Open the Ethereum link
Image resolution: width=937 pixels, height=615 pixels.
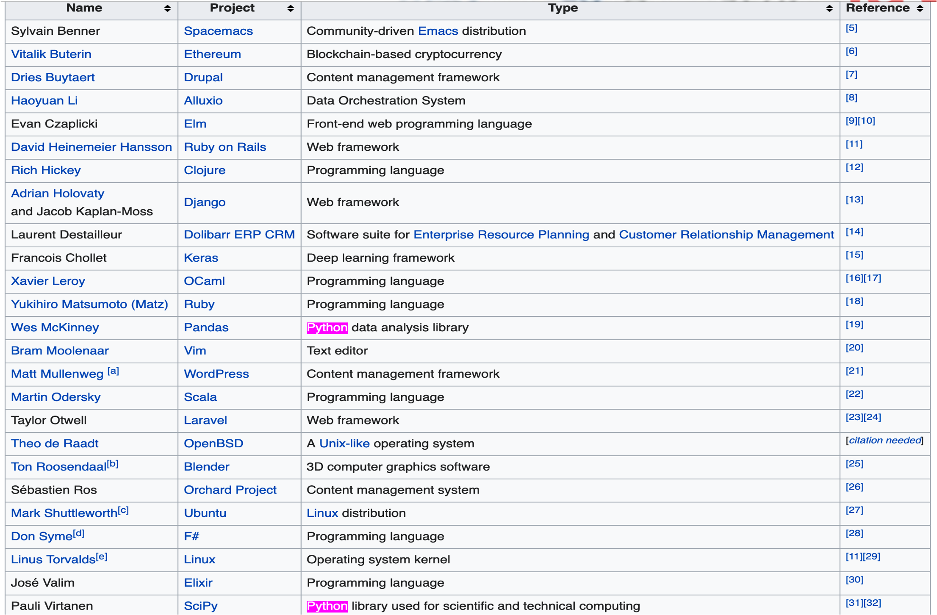(x=212, y=54)
